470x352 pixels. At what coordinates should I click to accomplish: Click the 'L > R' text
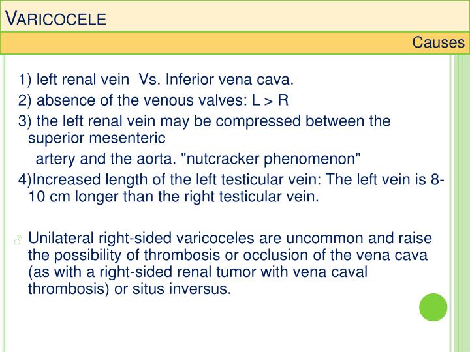pyautogui.click(x=270, y=100)
